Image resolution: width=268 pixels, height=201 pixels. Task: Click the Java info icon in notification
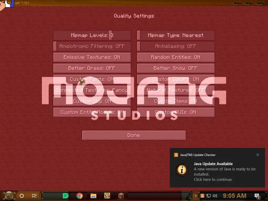pos(182,170)
